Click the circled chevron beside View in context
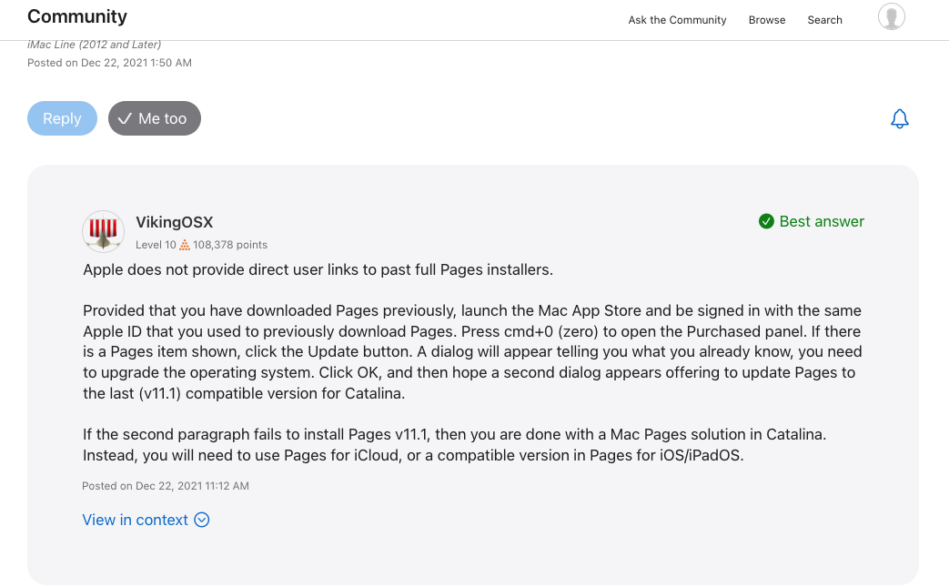Viewport: 949px width, 587px height. tap(202, 521)
